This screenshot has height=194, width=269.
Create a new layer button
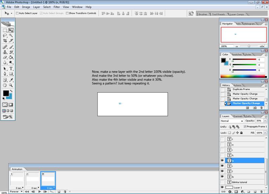click(x=255, y=192)
